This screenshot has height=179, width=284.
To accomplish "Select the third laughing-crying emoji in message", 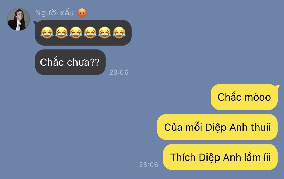I will (76, 33).
